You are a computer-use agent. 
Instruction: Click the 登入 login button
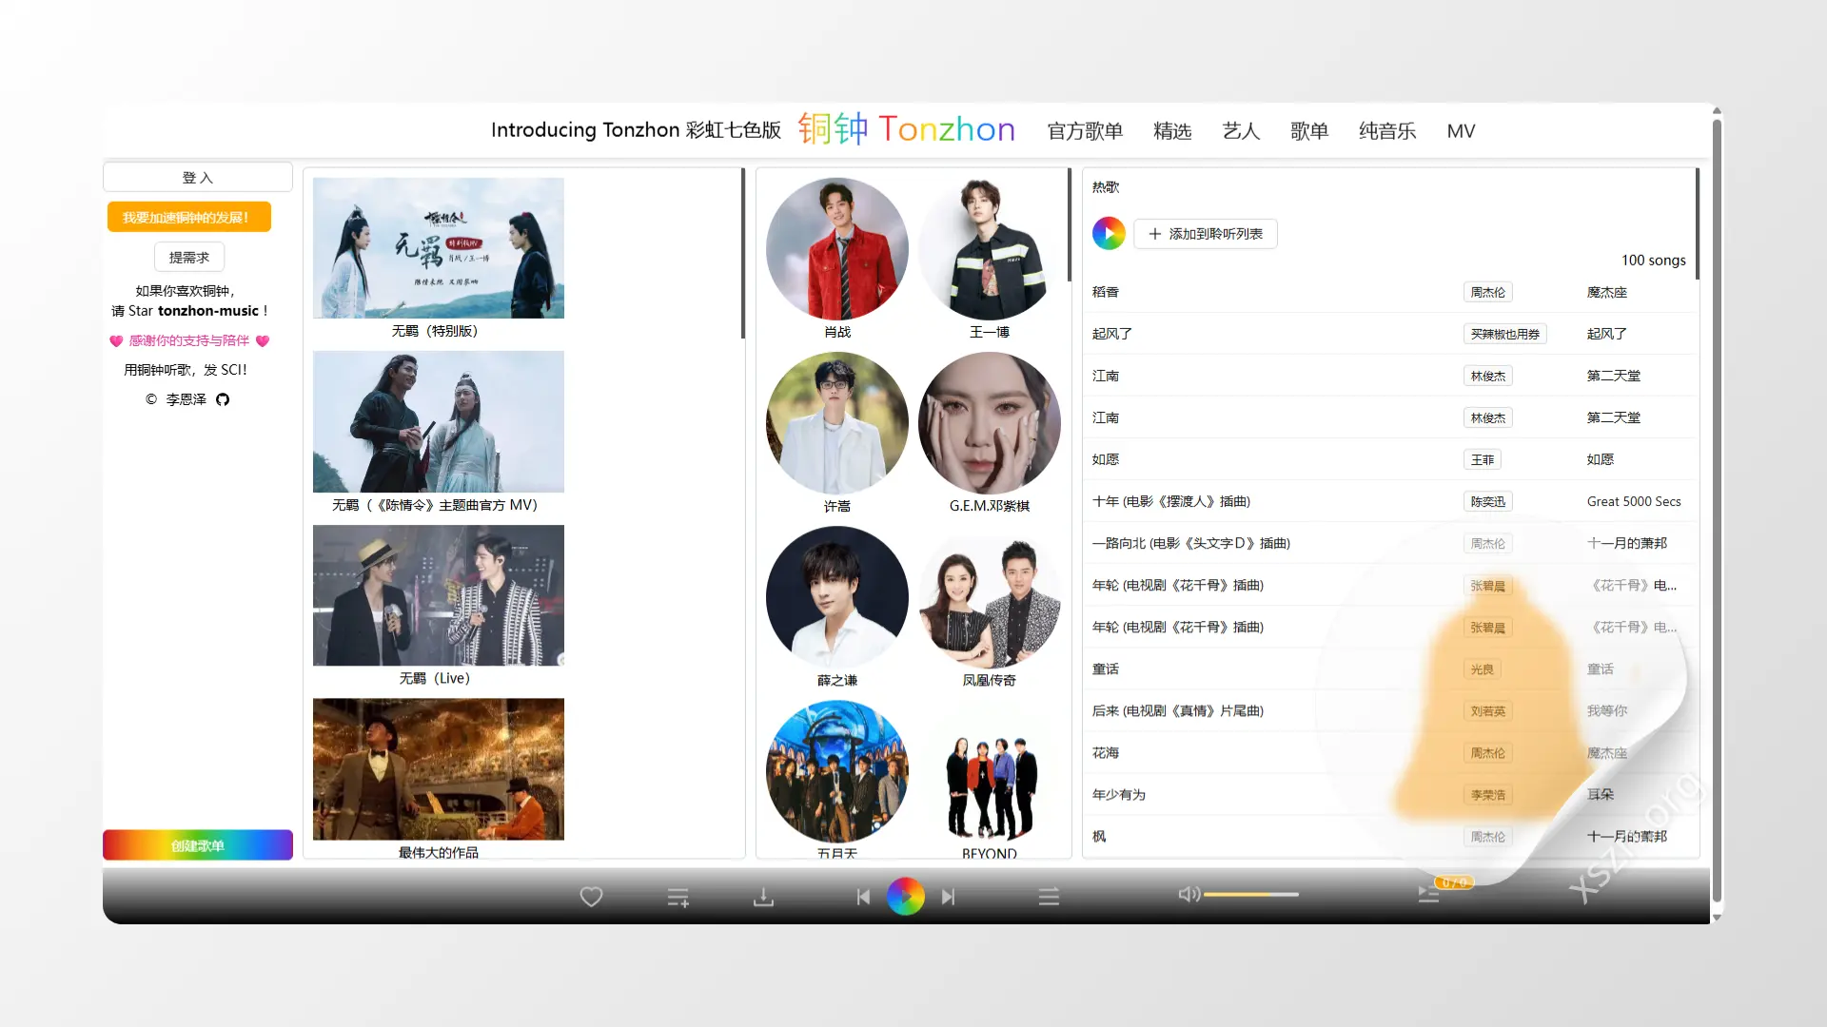[x=198, y=178]
